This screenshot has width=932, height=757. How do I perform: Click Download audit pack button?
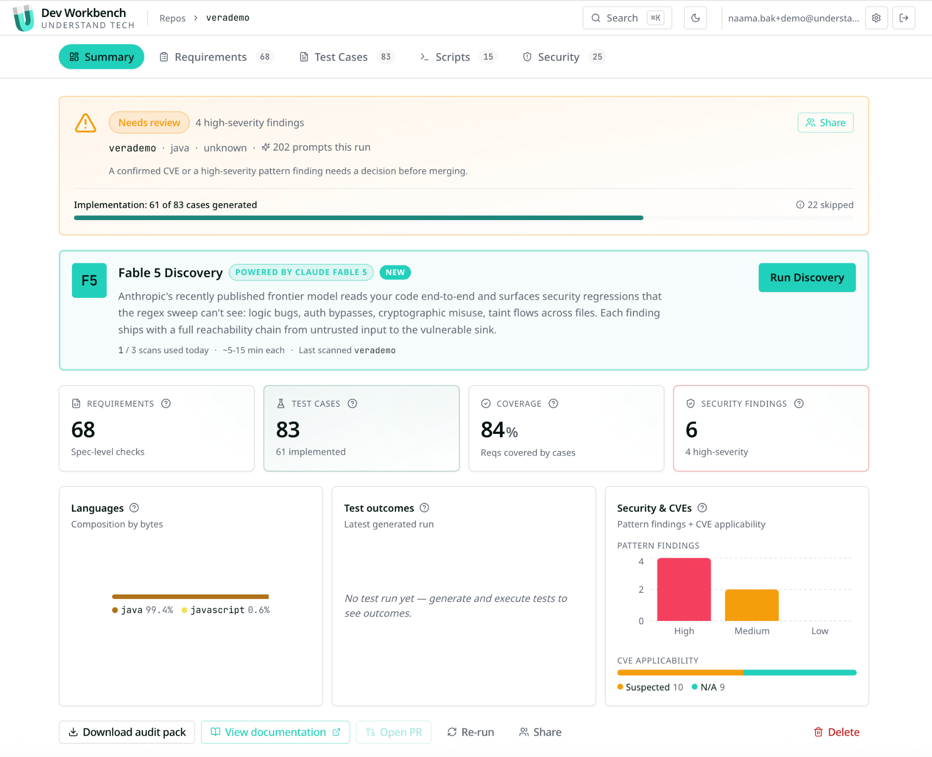[x=127, y=732]
